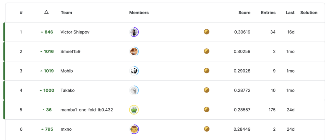Open team Smeet159
Screen dimensions: 332x140
(70, 51)
